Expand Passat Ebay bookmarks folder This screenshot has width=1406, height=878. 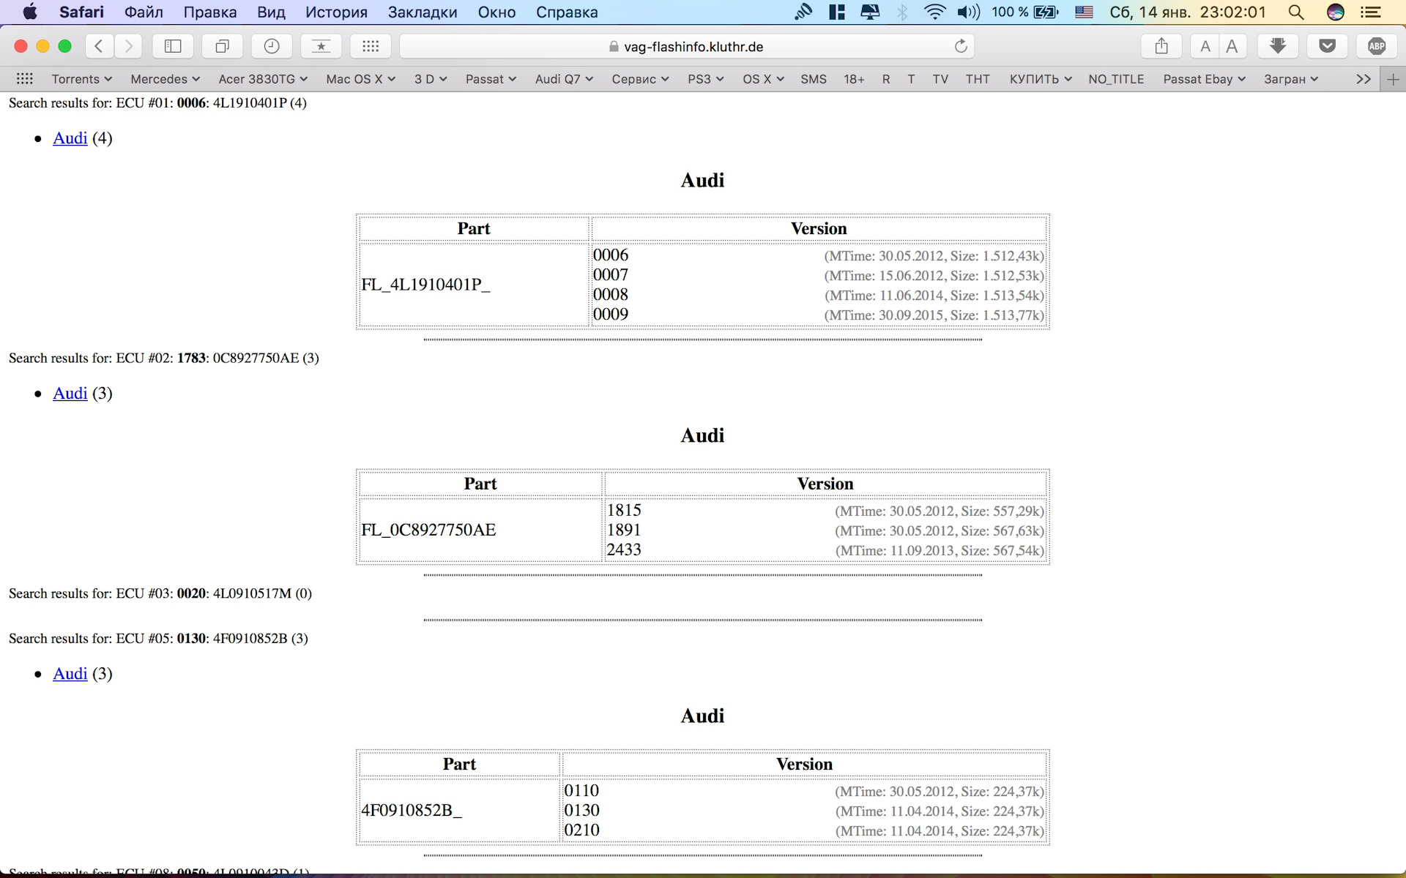[x=1204, y=79]
